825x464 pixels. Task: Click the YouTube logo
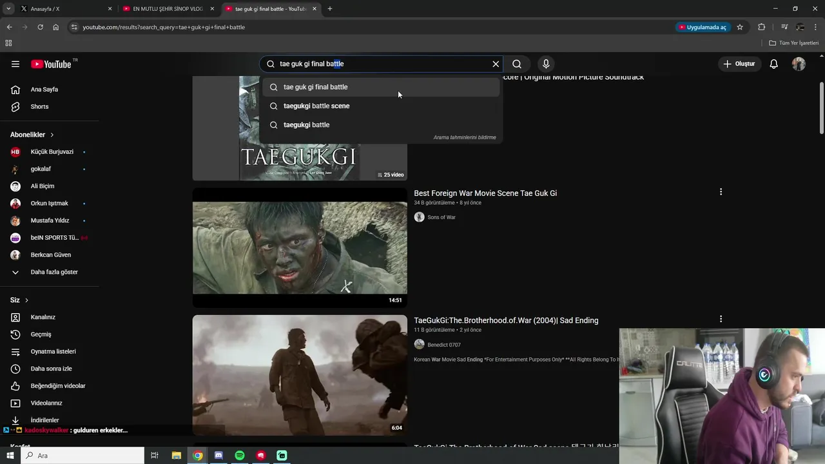click(52, 64)
